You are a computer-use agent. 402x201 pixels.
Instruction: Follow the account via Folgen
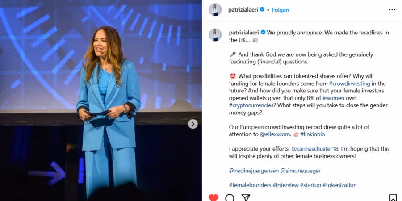point(280,10)
